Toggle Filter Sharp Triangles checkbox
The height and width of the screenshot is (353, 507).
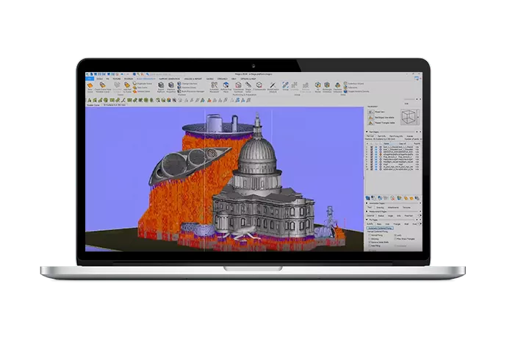coord(395,239)
